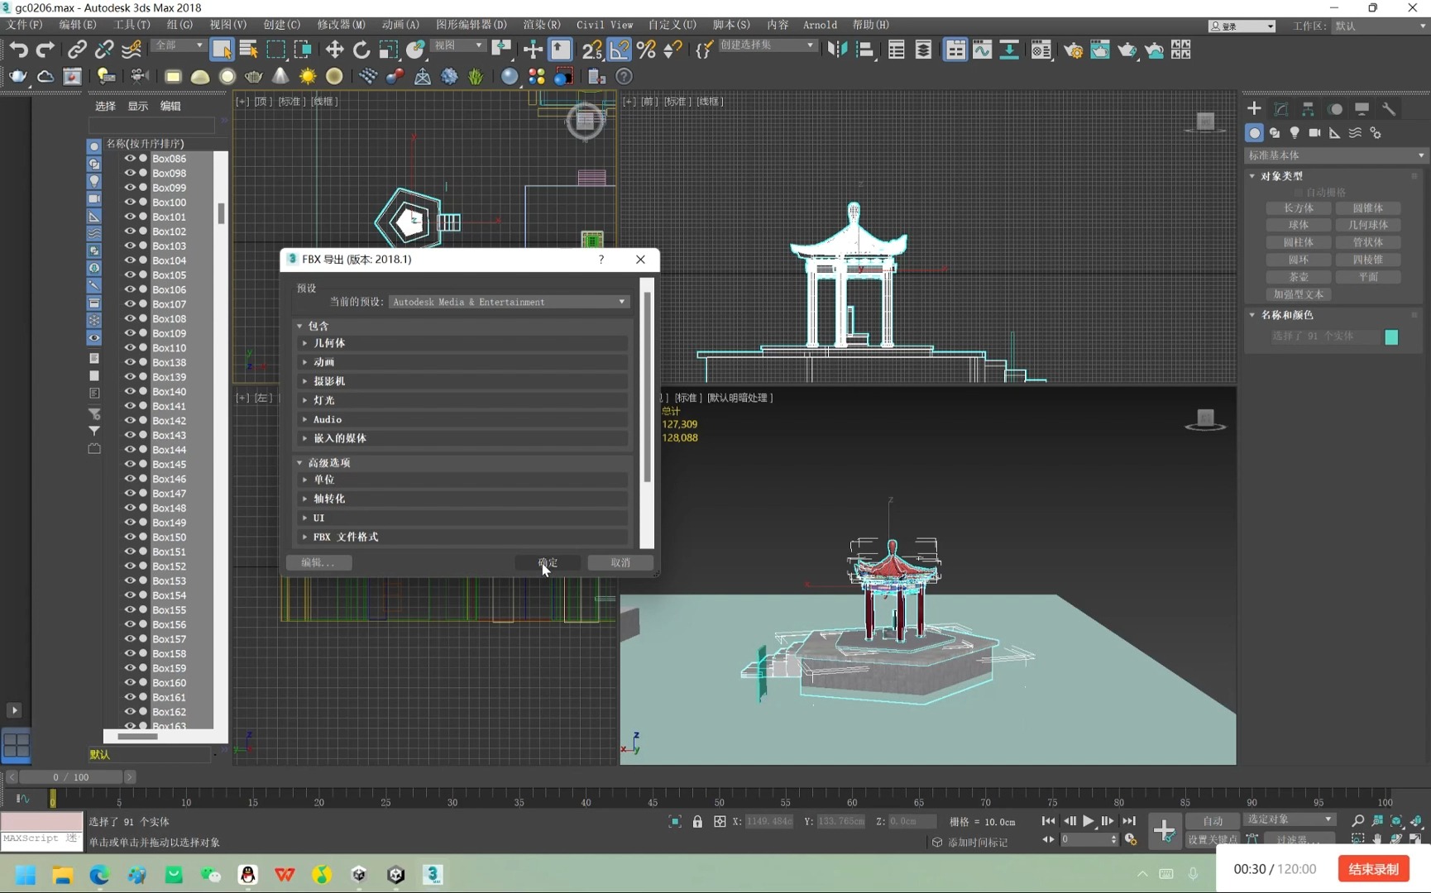Expand the FBX 文件格式 rollout
The width and height of the screenshot is (1431, 893).
pyautogui.click(x=463, y=537)
